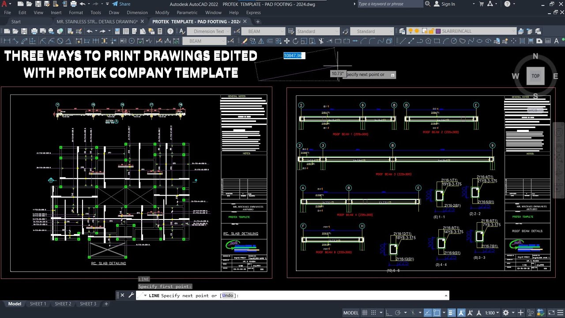The image size is (565, 318).
Task: Open Layer Properties Manager
Action: [402, 31]
